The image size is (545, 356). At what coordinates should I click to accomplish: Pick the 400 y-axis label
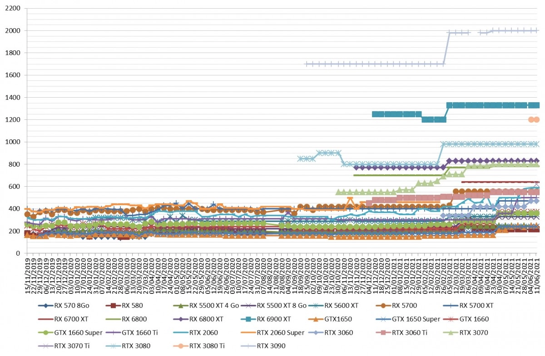click(x=15, y=208)
